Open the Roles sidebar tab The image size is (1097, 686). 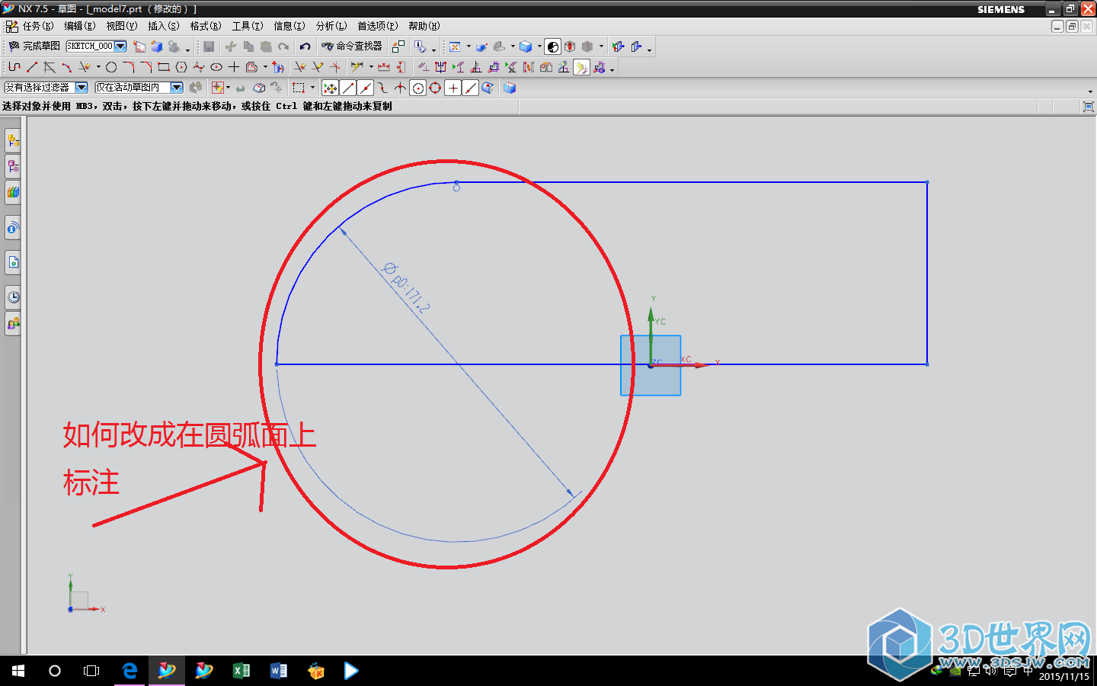(x=13, y=324)
